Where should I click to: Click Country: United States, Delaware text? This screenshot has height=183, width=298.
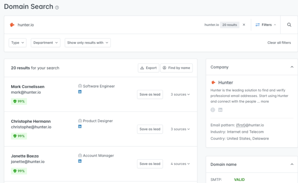tap(240, 138)
